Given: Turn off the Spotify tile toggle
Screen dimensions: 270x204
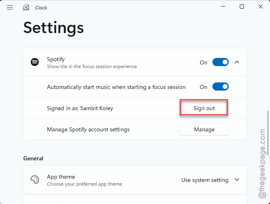Looking at the screenshot, I should click(221, 62).
